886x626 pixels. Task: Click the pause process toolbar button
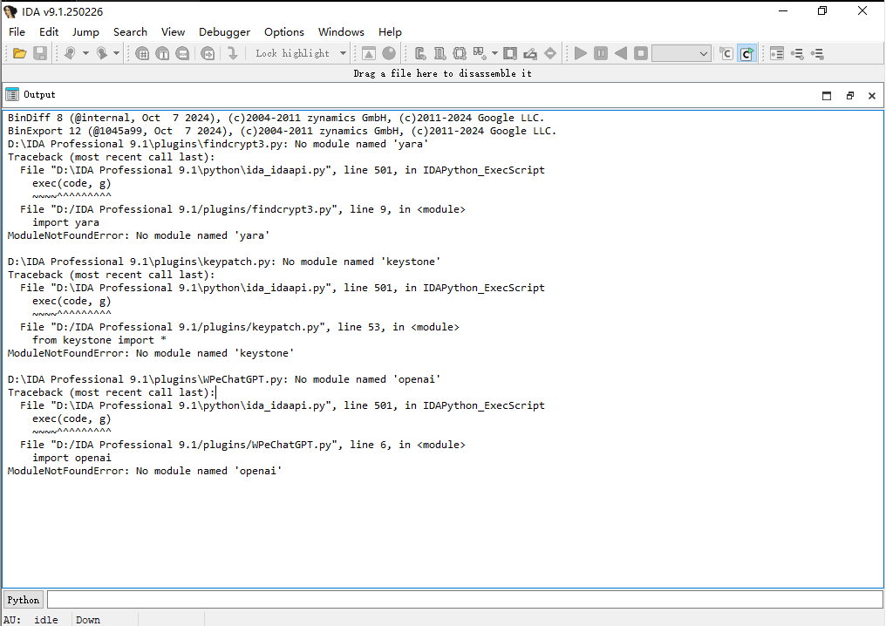tap(601, 53)
